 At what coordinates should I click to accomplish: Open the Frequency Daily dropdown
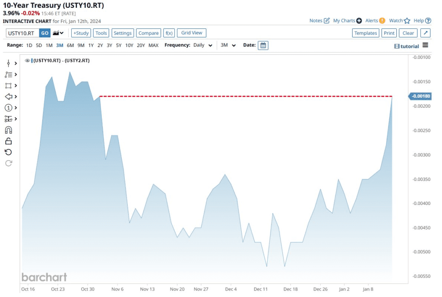point(202,45)
